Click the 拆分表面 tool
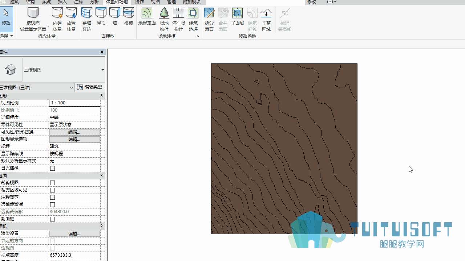The width and height of the screenshot is (465, 261). 209,19
